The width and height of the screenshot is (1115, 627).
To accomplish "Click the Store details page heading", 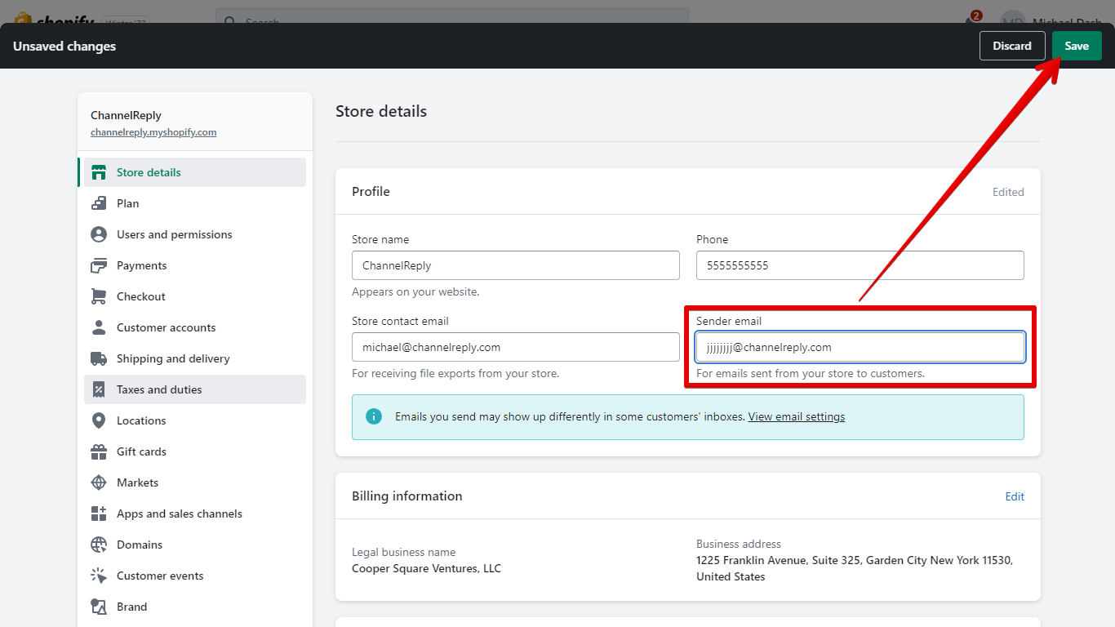I will pyautogui.click(x=381, y=111).
